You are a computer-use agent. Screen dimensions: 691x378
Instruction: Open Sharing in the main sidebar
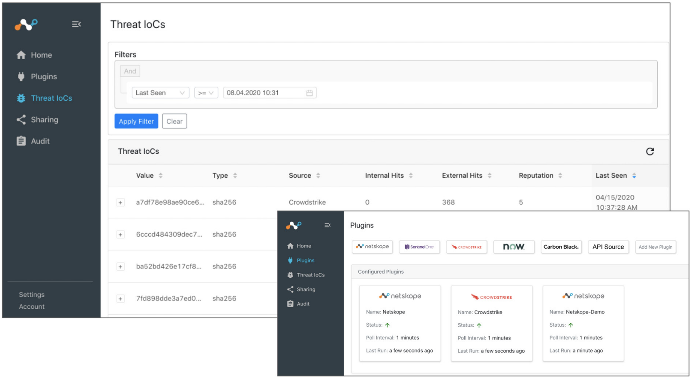(x=44, y=120)
